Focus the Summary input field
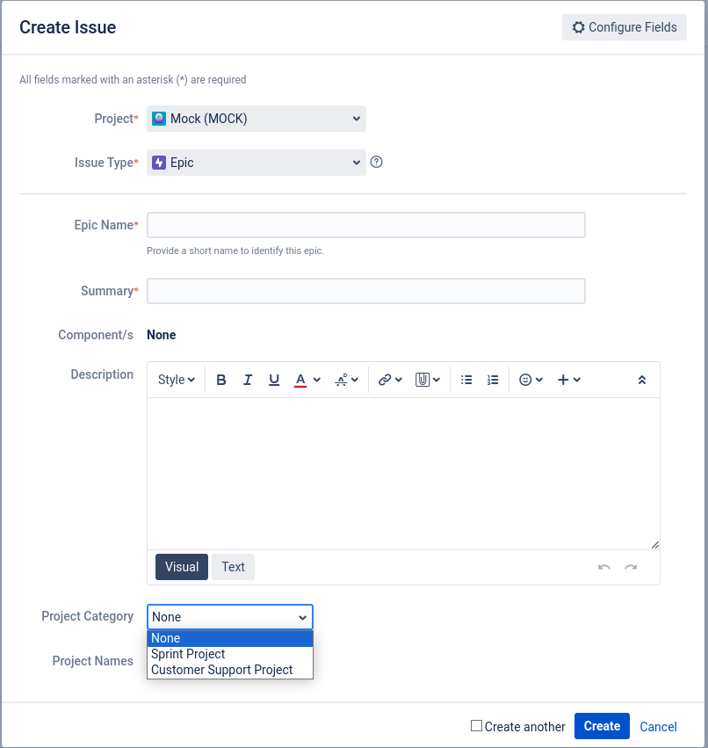The image size is (708, 748). click(366, 291)
